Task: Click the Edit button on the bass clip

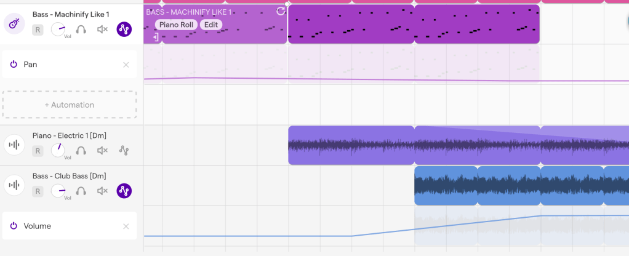Action: (211, 25)
